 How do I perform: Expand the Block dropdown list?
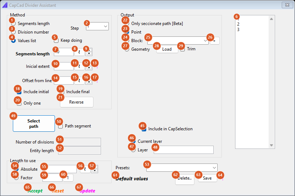point(178,41)
